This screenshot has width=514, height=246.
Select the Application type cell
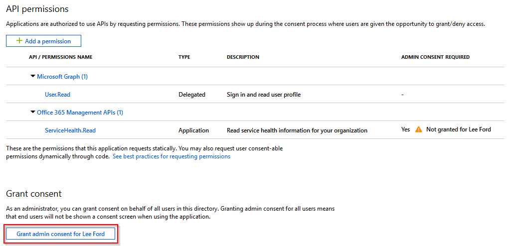193,130
